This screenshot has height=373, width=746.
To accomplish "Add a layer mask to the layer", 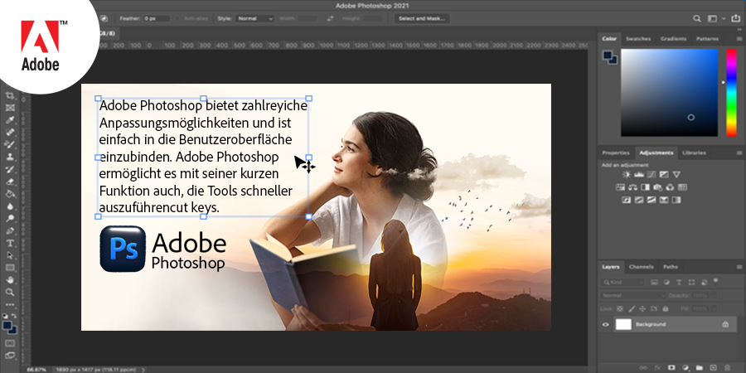I will point(671,366).
